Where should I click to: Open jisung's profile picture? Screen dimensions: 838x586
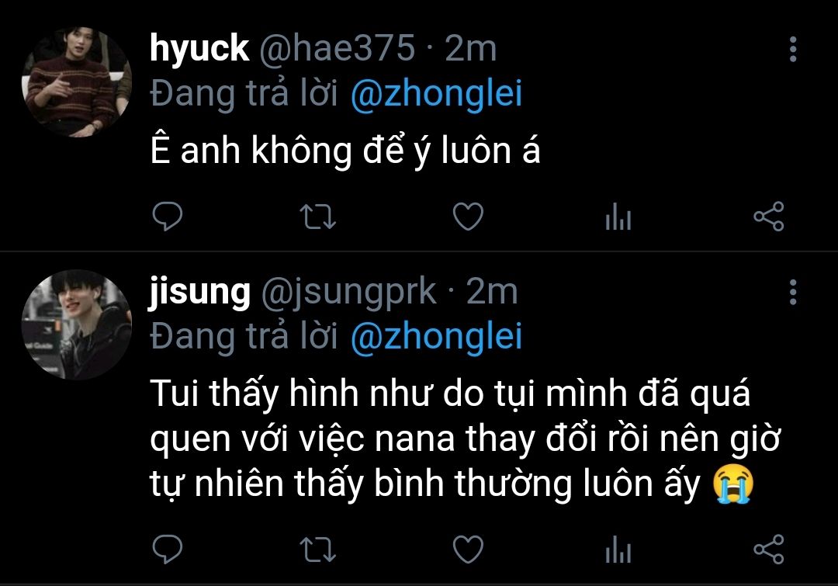(x=76, y=324)
